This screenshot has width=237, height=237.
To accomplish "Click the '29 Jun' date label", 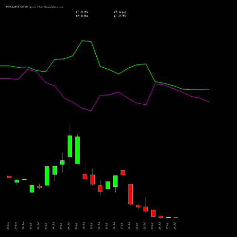I will [16, 226].
